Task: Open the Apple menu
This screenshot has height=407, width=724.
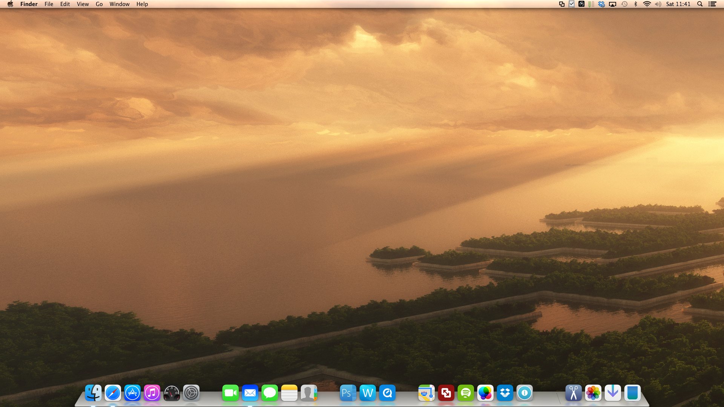Action: tap(10, 4)
